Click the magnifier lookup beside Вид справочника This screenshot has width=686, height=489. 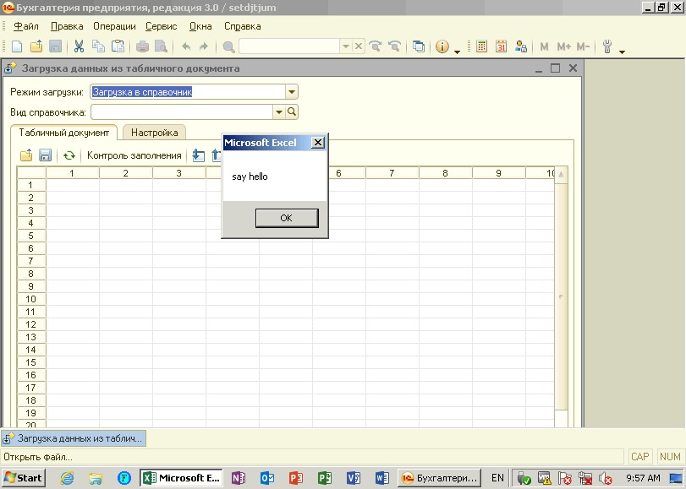point(291,111)
